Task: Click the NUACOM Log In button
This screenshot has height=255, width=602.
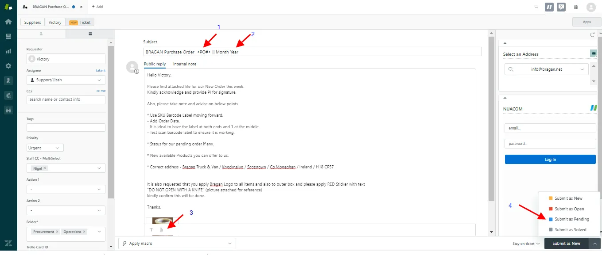Action: coord(550,160)
